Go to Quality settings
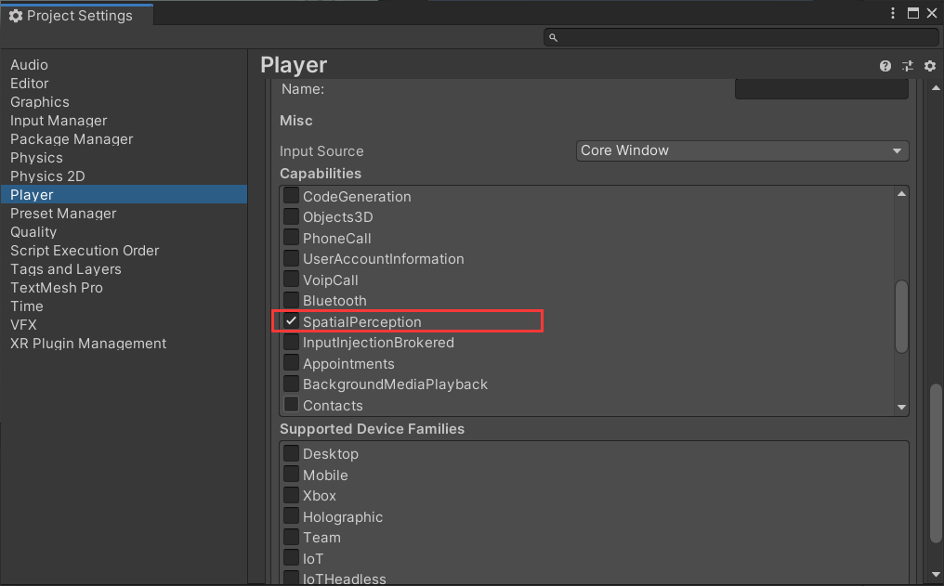The image size is (944, 586). (x=33, y=232)
